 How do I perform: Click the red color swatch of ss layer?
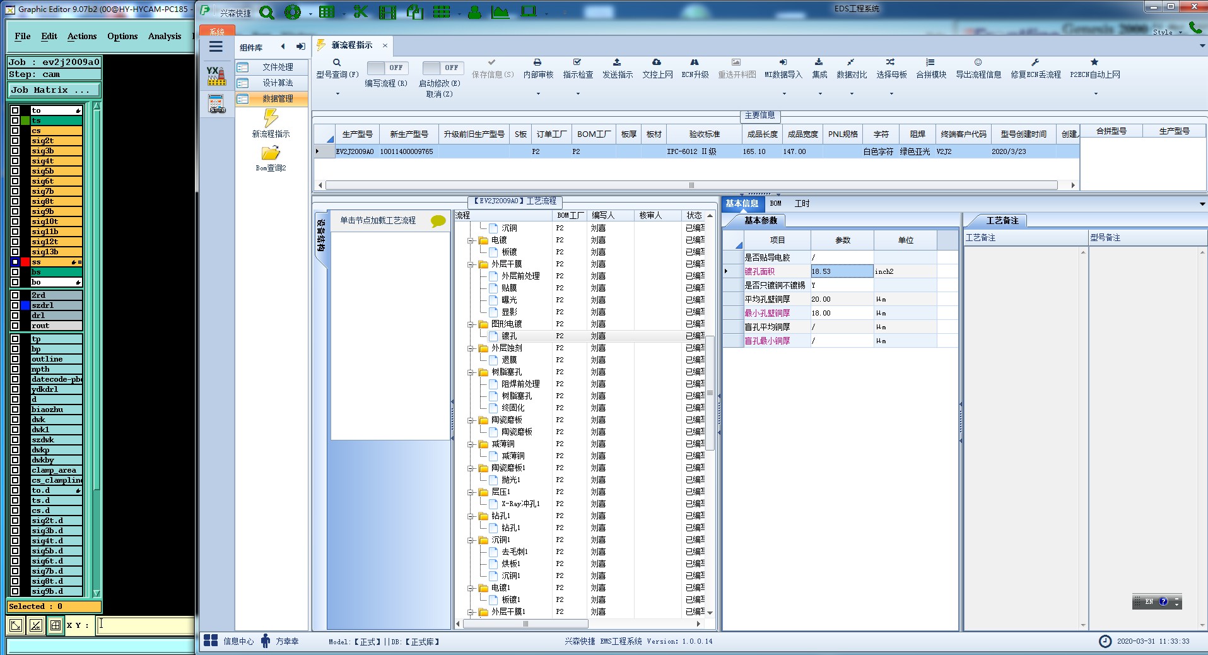point(25,262)
